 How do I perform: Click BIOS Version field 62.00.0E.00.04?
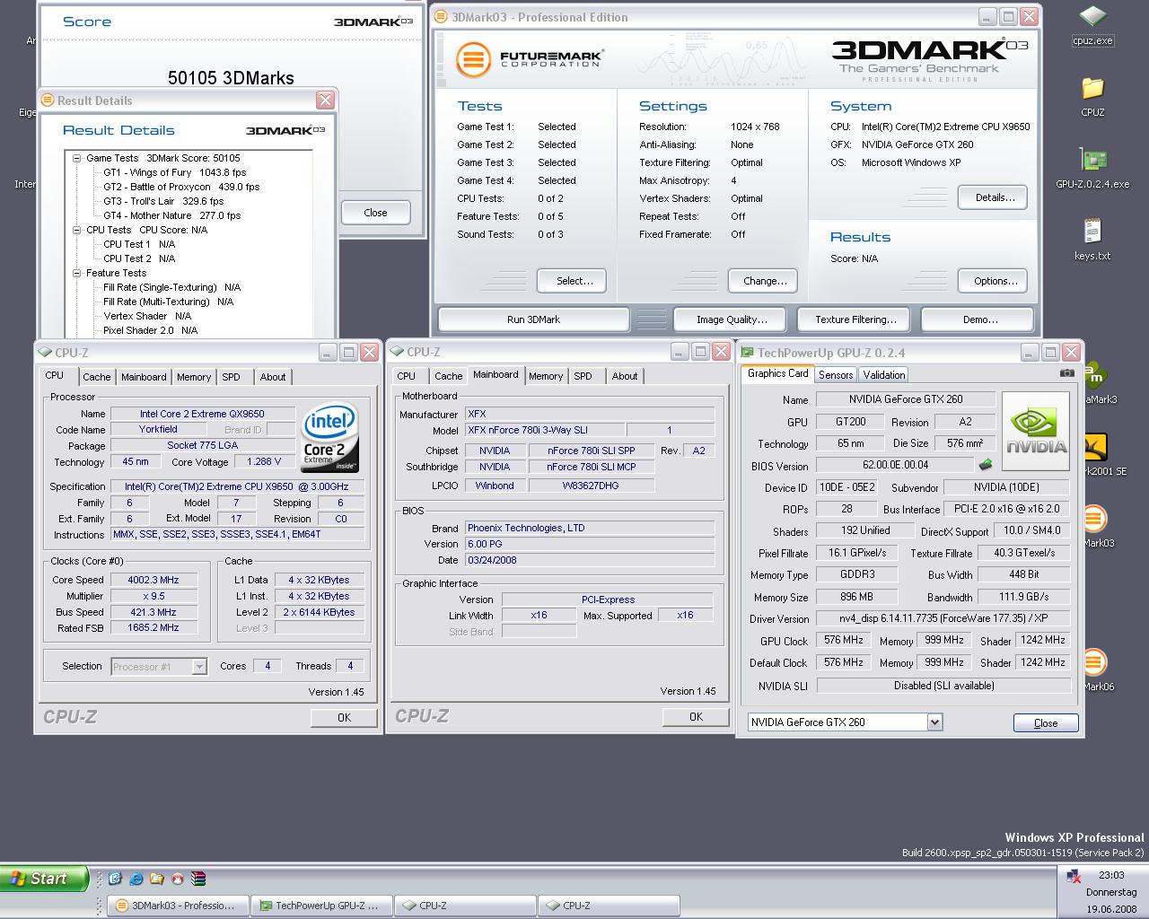click(895, 465)
